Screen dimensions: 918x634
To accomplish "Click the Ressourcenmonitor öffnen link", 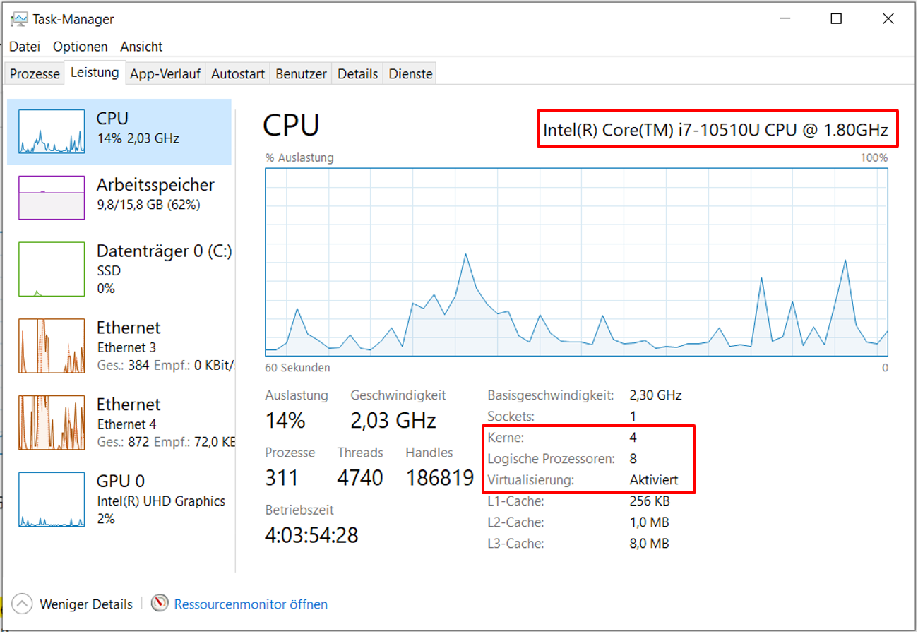I will coord(251,604).
